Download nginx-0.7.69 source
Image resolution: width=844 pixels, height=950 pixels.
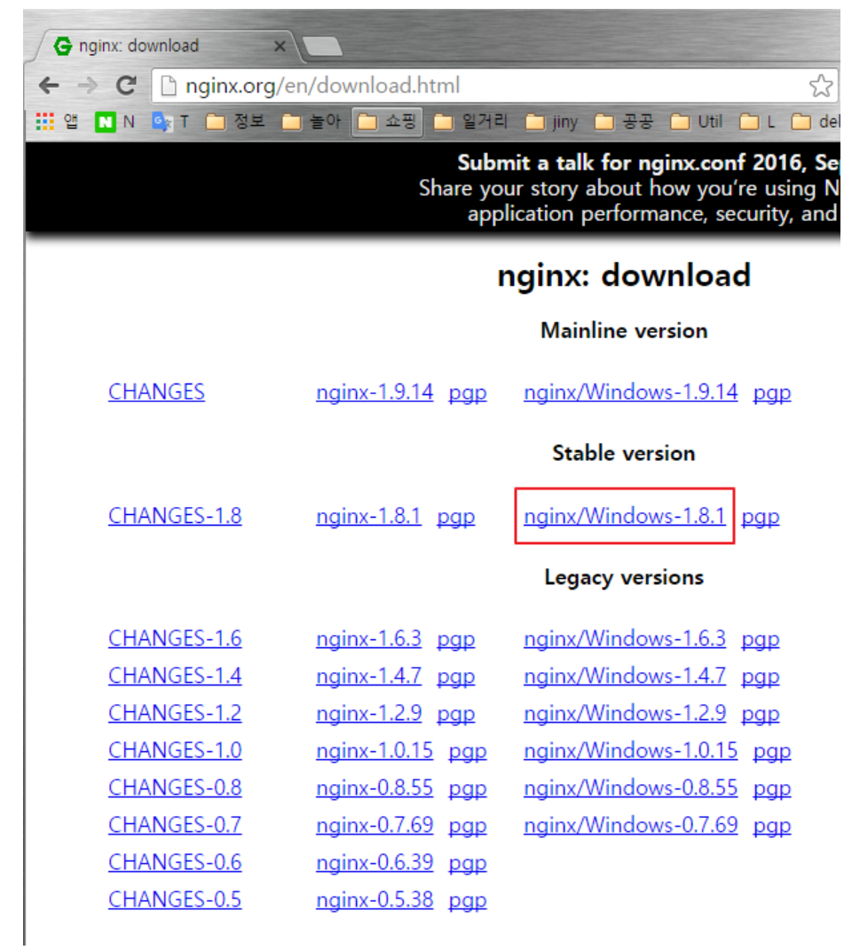point(375,826)
